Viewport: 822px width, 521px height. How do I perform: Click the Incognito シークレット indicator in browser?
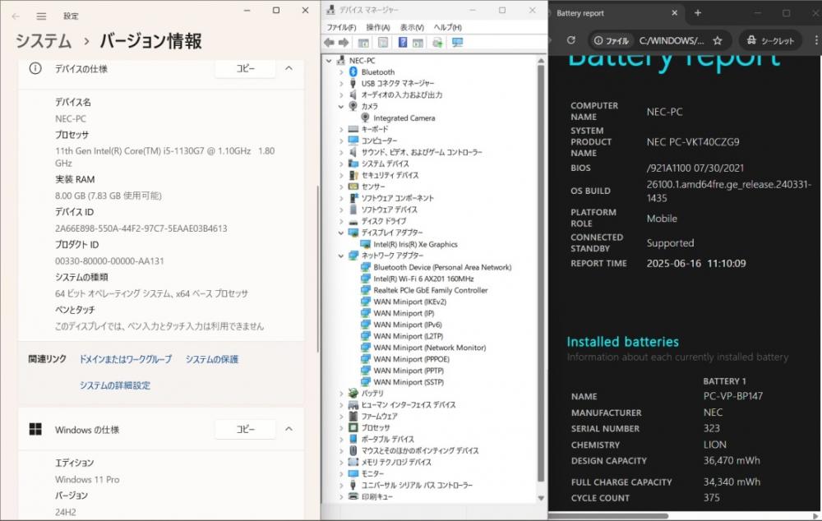pos(770,40)
